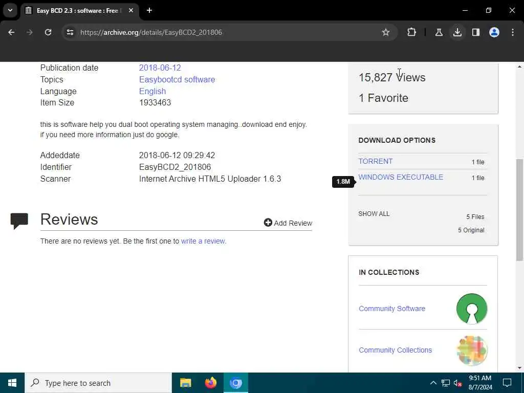This screenshot has width=524, height=393.
Task: Click the address bar URL
Action: pos(151,32)
